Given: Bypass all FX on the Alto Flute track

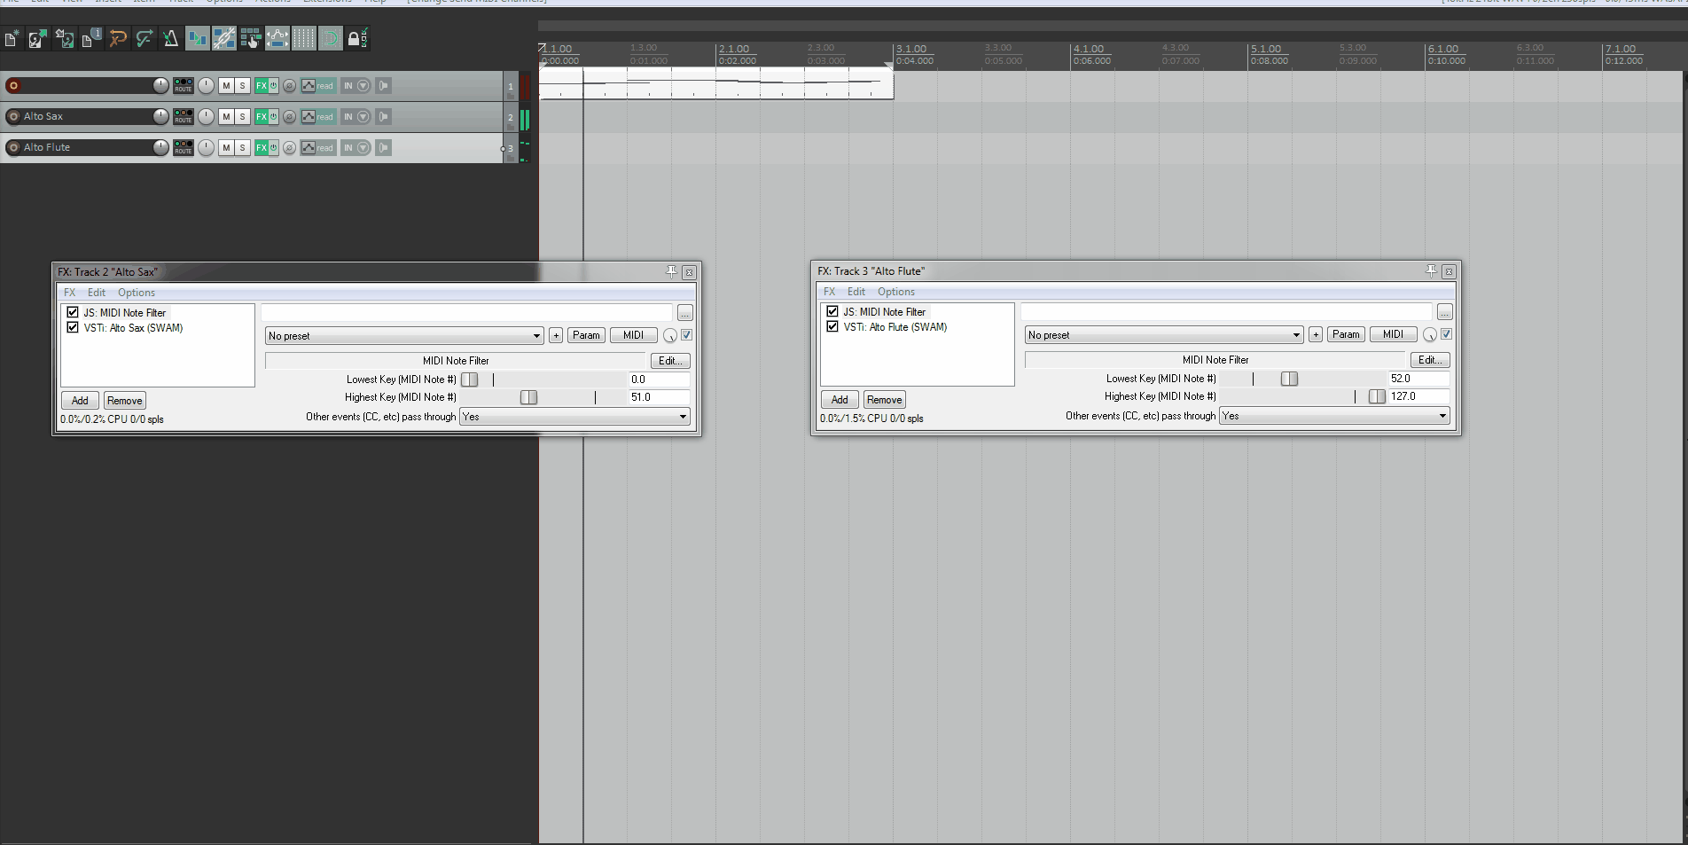Looking at the screenshot, I should coord(274,147).
